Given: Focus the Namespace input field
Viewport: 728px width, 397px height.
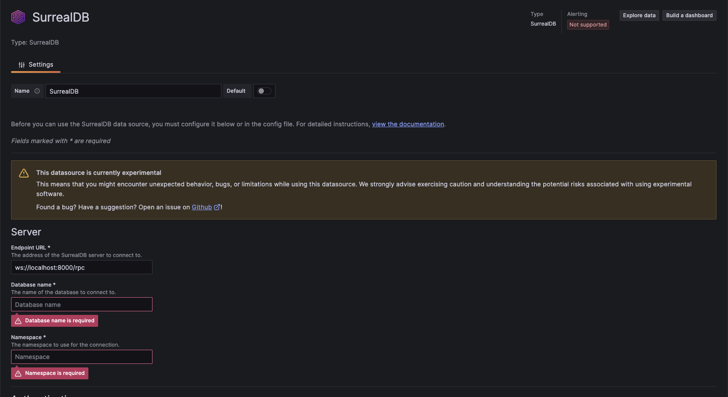Looking at the screenshot, I should coord(82,357).
